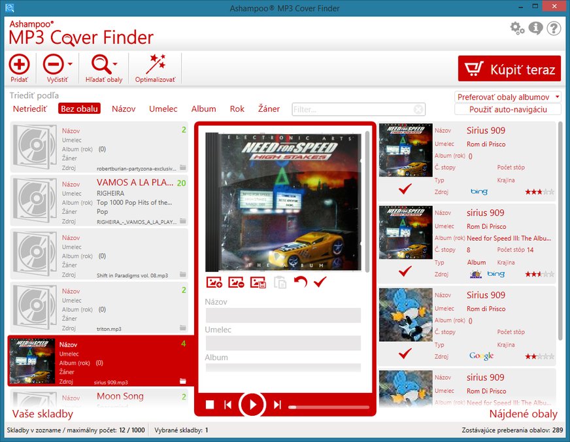The width and height of the screenshot is (570, 442).
Task: Click the undo arrow under the cover
Action: (x=300, y=282)
